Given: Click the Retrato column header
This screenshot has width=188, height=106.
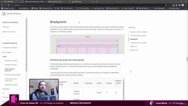Looking at the screenshot, I should (76, 83).
